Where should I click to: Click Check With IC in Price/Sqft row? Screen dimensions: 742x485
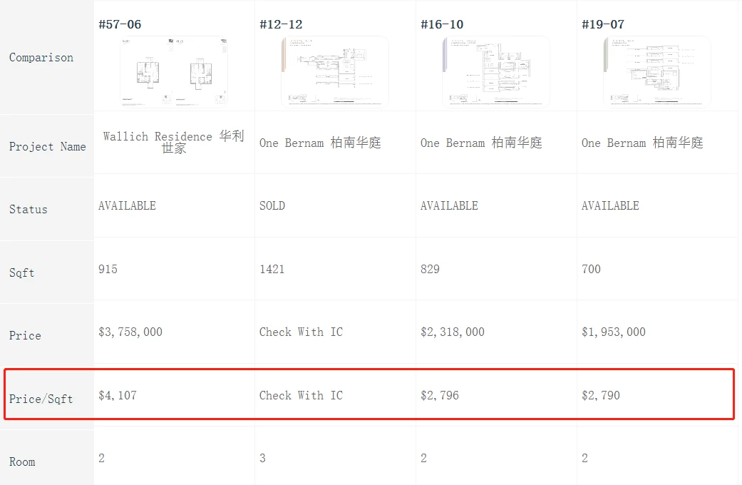[301, 395]
